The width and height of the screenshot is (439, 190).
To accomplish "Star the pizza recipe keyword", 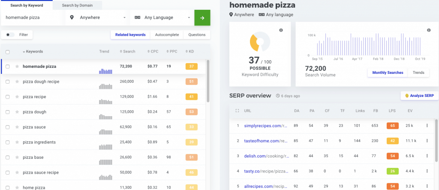I will click(x=17, y=97).
